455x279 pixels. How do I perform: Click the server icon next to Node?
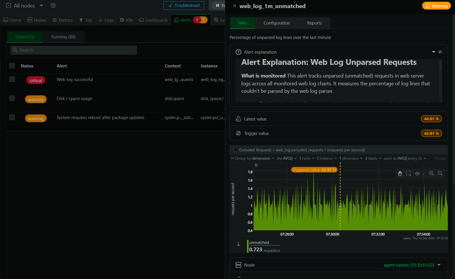click(238, 265)
